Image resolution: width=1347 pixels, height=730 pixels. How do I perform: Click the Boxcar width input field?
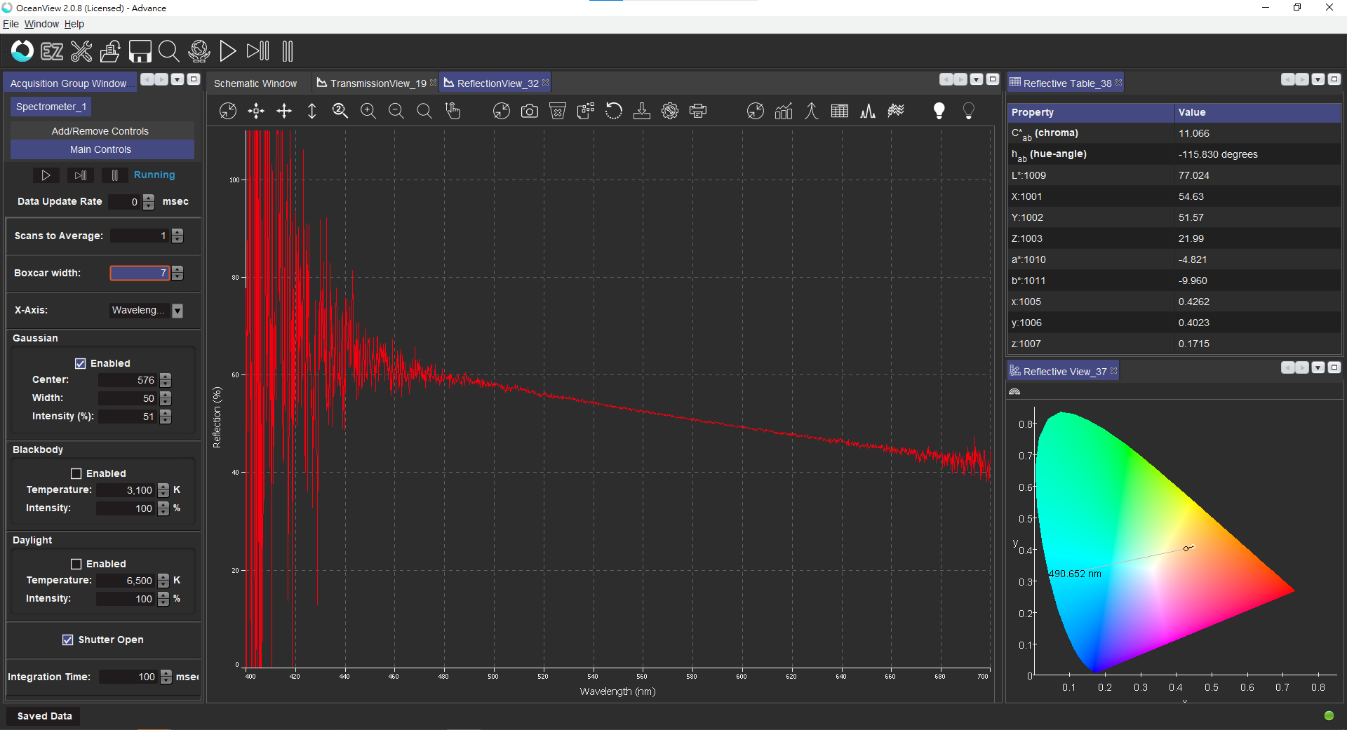(139, 273)
